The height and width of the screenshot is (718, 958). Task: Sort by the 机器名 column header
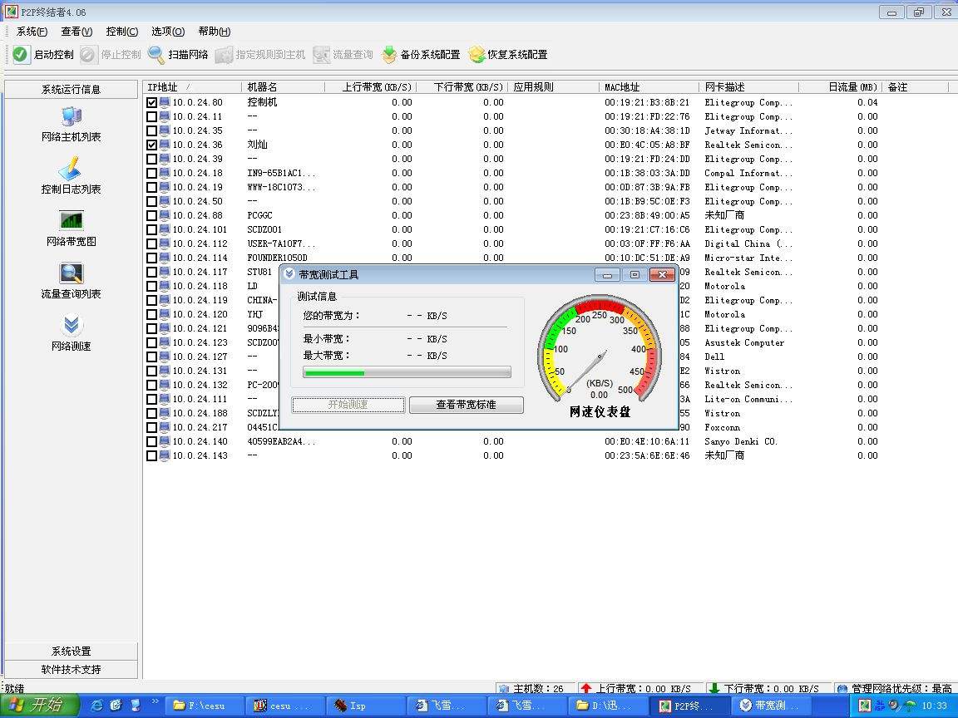[x=284, y=87]
